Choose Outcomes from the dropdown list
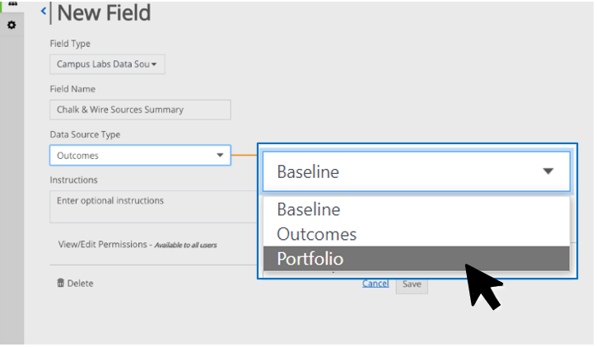 pos(417,234)
